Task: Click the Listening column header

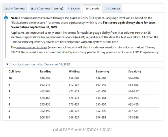Action: (x=102, y=72)
